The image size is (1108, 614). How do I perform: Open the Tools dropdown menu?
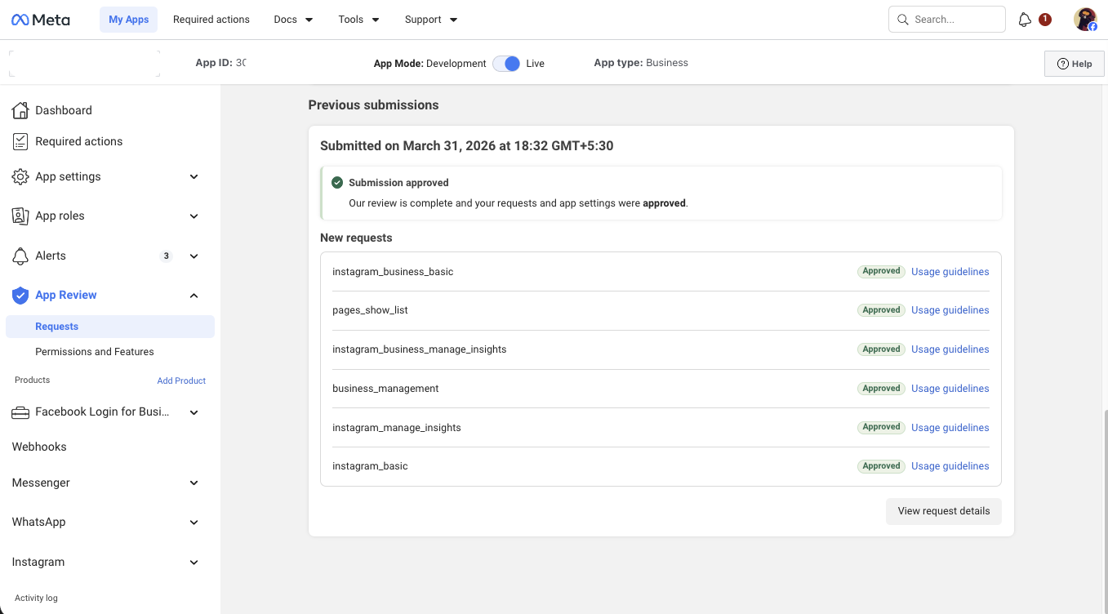pyautogui.click(x=358, y=20)
